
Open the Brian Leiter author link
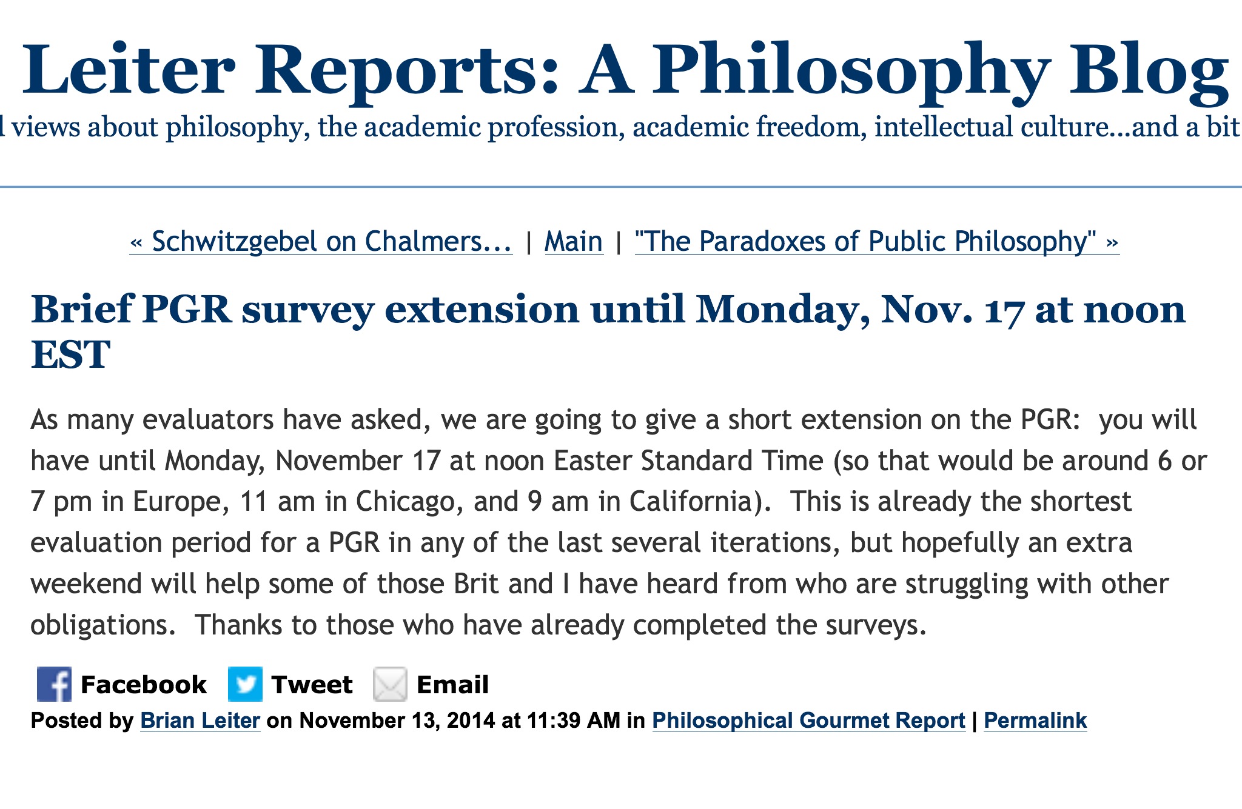200,721
